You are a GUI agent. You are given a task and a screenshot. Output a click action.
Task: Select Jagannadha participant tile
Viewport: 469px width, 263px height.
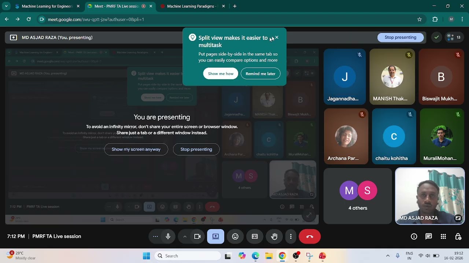[344, 77]
